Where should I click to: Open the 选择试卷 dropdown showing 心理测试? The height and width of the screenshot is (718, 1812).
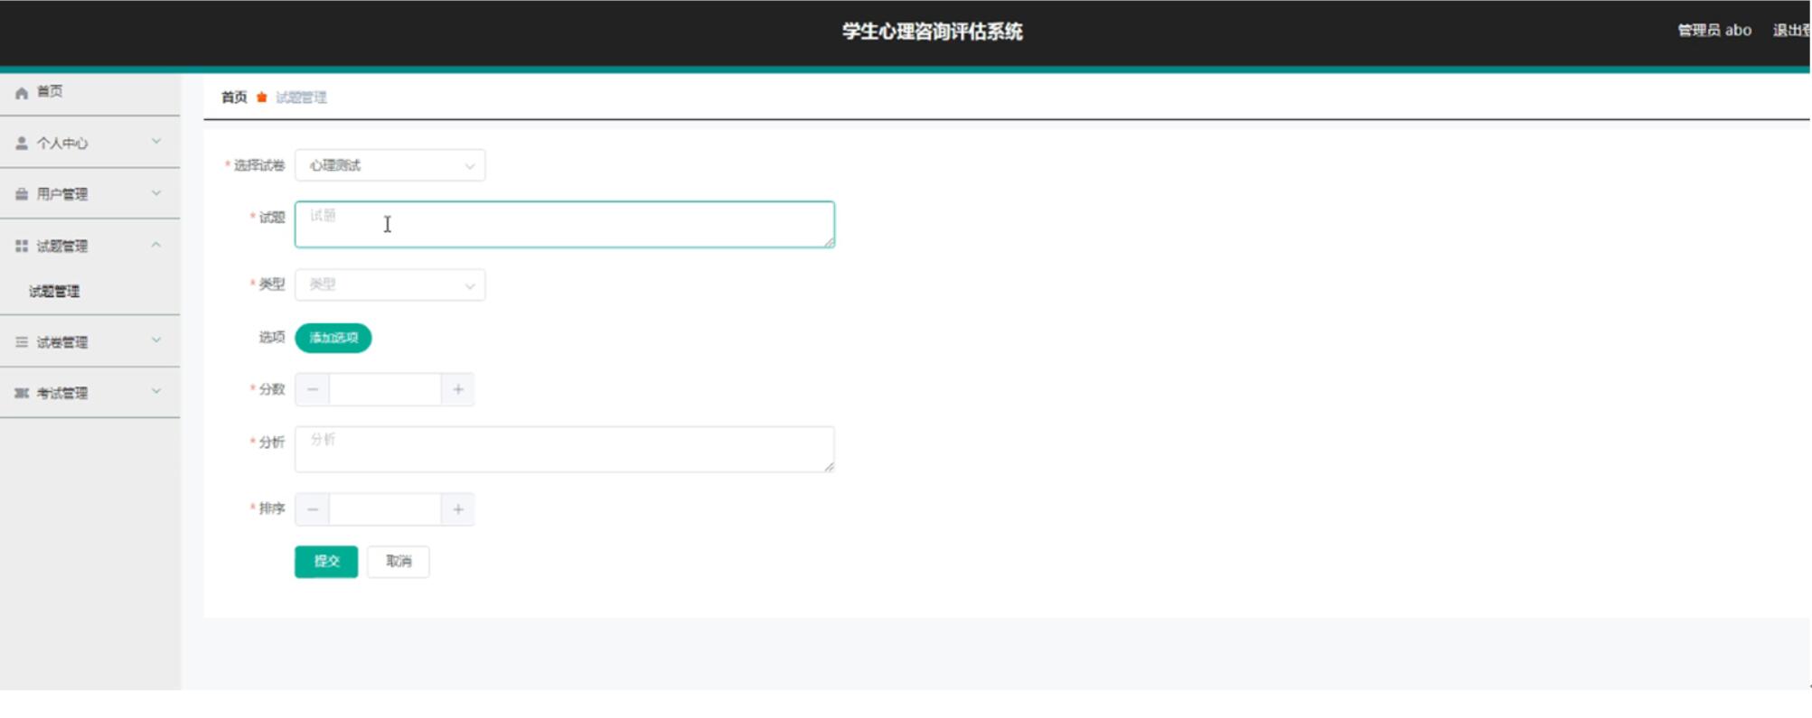(390, 165)
